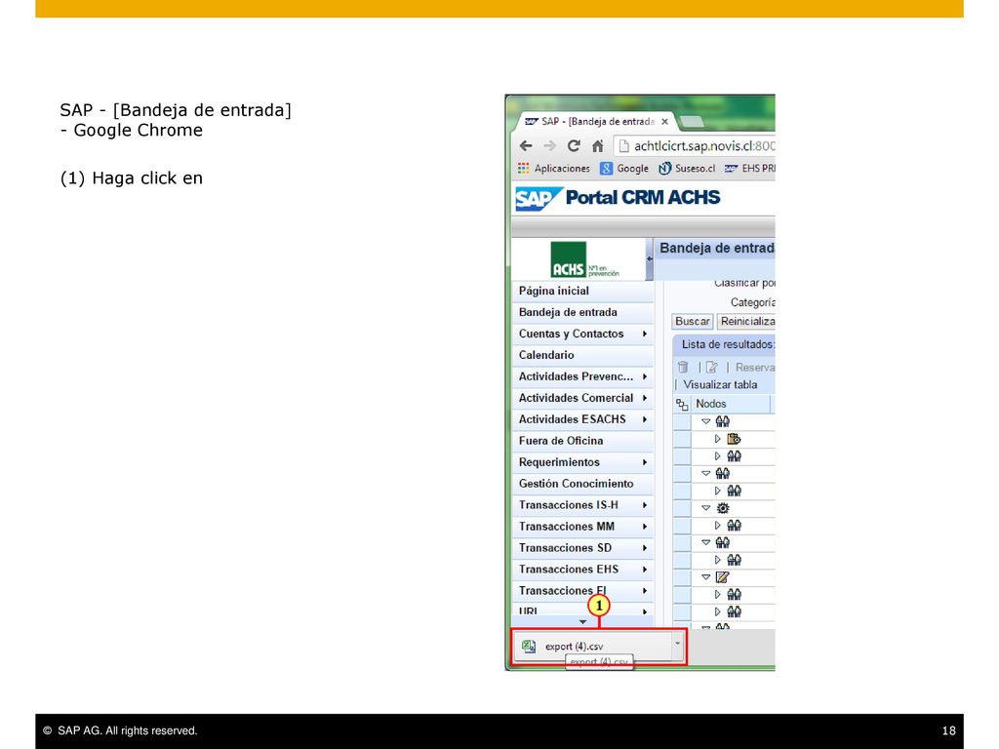Expand the Actividades ESACHS submenu arrow
The width and height of the screenshot is (999, 749).
[x=645, y=419]
